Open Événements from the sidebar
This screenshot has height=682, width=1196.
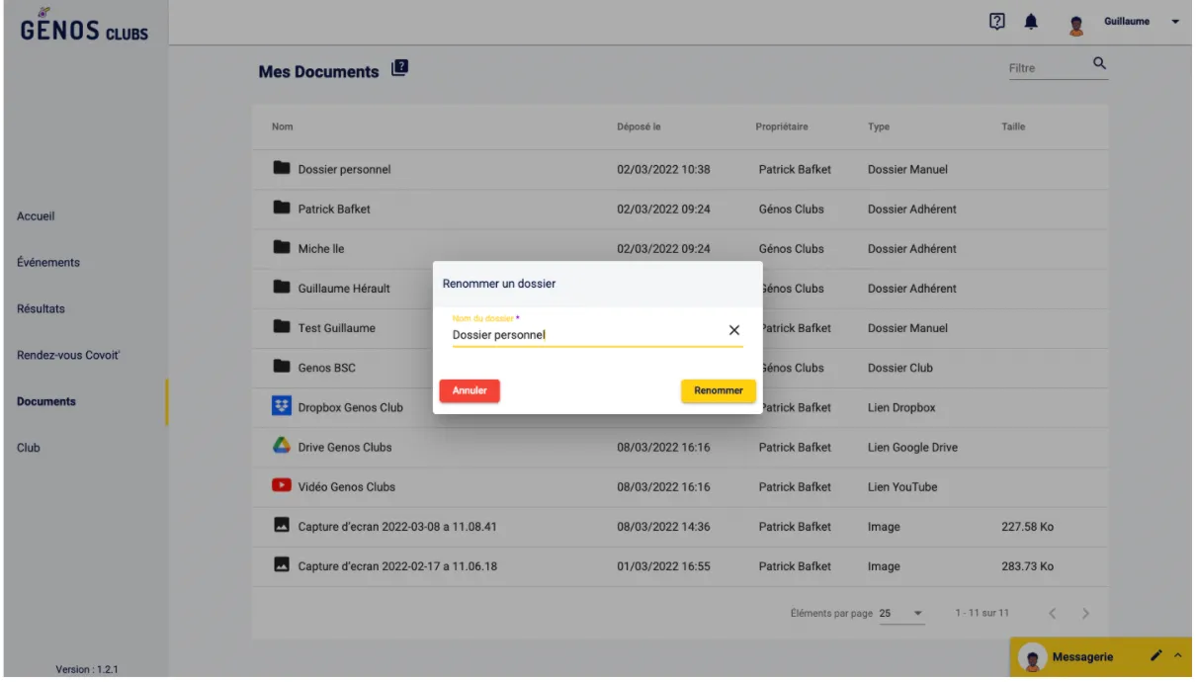click(48, 263)
